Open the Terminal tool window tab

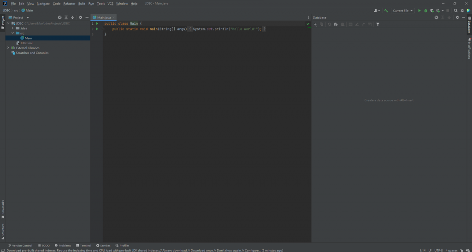[x=84, y=246]
